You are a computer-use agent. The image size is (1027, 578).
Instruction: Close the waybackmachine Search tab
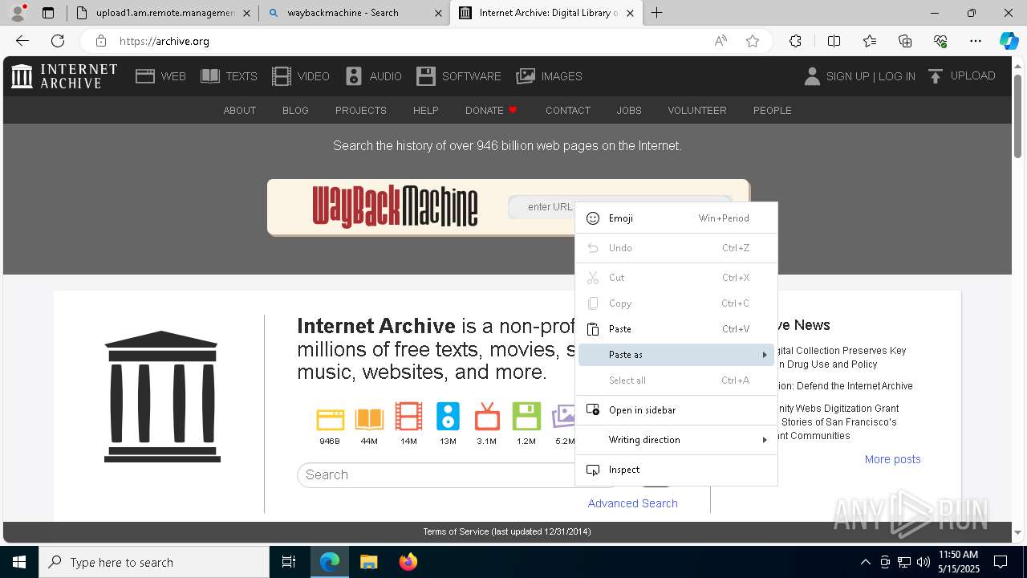438,13
